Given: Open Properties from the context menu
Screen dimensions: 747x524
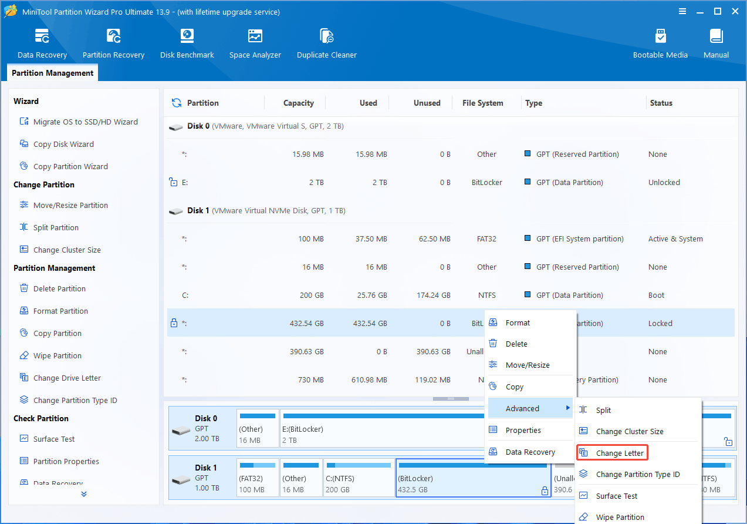Looking at the screenshot, I should point(530,431).
